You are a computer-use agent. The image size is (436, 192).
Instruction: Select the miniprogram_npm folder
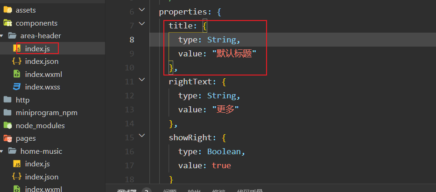coord(46,113)
